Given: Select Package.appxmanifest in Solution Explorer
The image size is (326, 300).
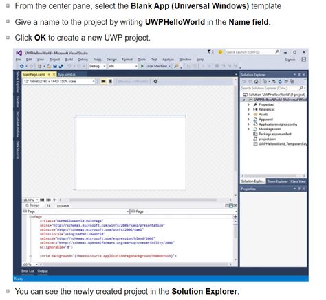Looking at the screenshot, I should pos(275,135).
